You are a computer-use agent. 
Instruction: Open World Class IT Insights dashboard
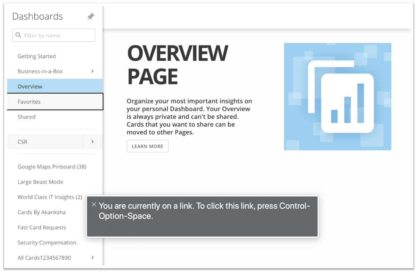(x=50, y=197)
